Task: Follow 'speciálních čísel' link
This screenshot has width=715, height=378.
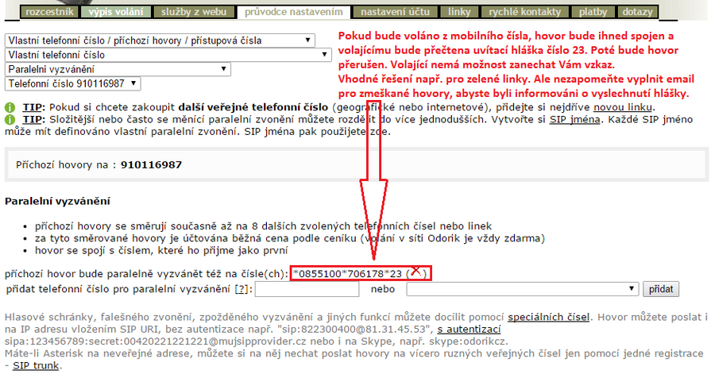Action: click(548, 318)
